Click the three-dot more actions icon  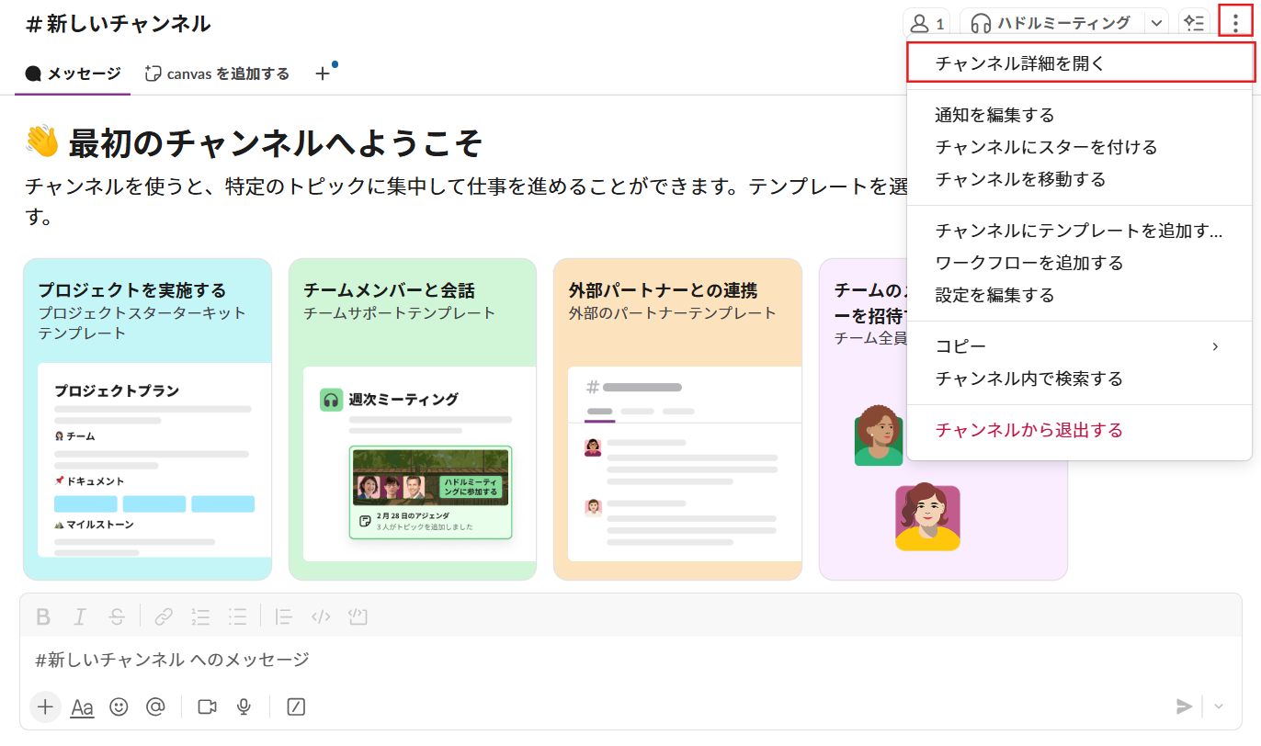coord(1235,22)
